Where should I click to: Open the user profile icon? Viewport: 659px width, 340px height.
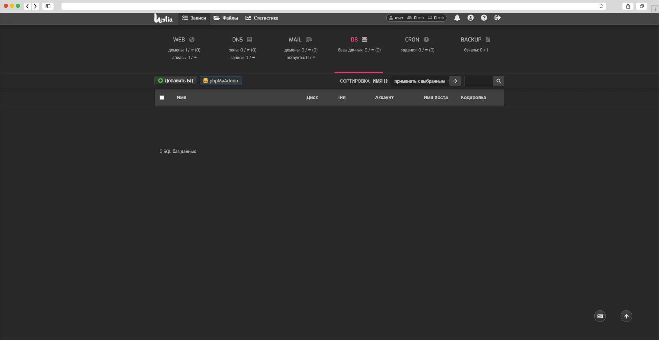[x=470, y=18]
